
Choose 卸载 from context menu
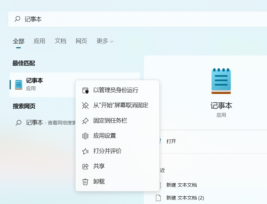pos(118,182)
